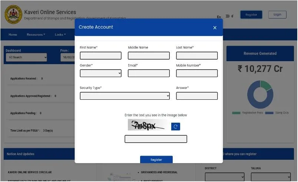Open the Links menu
This screenshot has height=182, width=298.
click(60, 35)
